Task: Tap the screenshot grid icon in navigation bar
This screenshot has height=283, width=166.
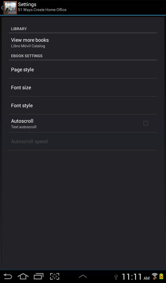Action: (55, 276)
